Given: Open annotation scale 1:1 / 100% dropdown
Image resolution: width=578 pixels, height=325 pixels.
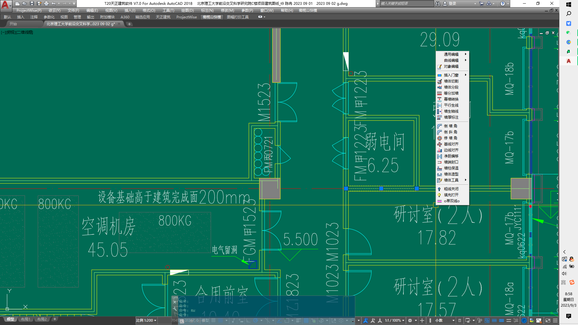Looking at the screenshot, I should click(394, 320).
